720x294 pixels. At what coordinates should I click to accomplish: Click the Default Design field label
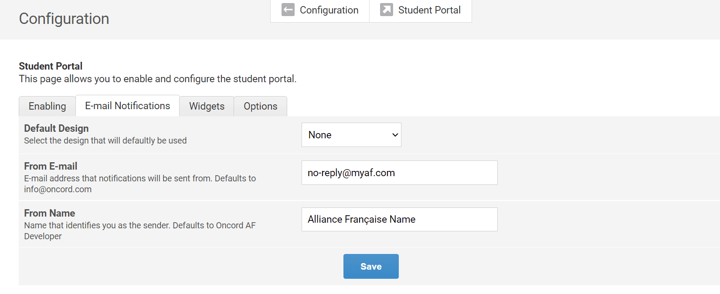coord(56,128)
